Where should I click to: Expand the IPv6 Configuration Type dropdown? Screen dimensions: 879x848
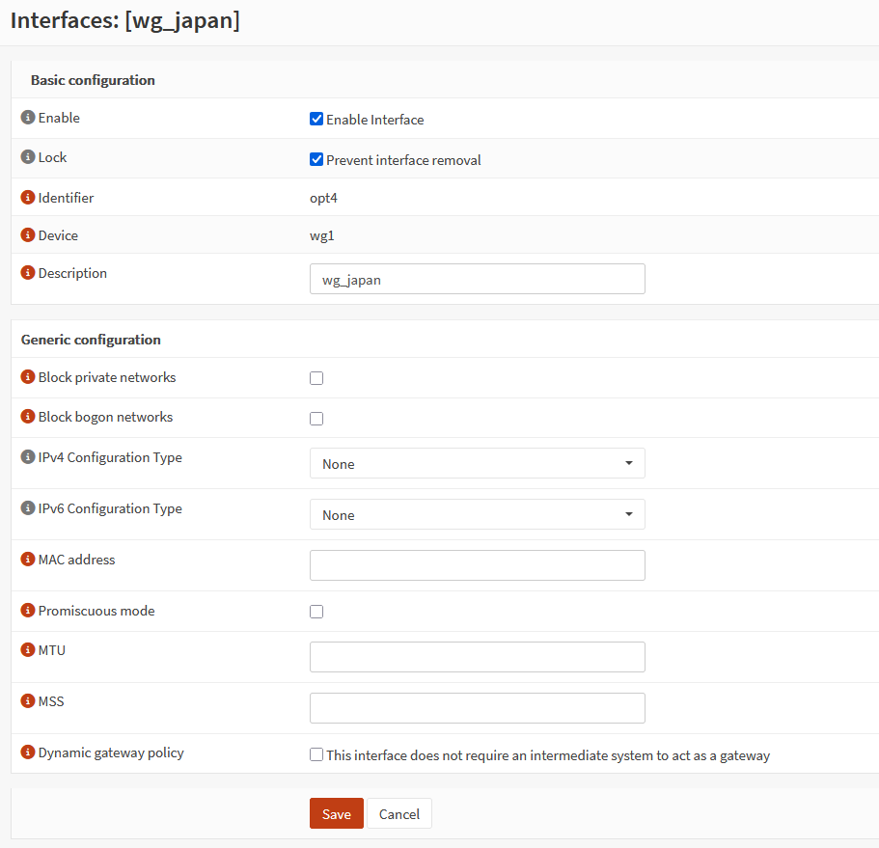coord(477,515)
